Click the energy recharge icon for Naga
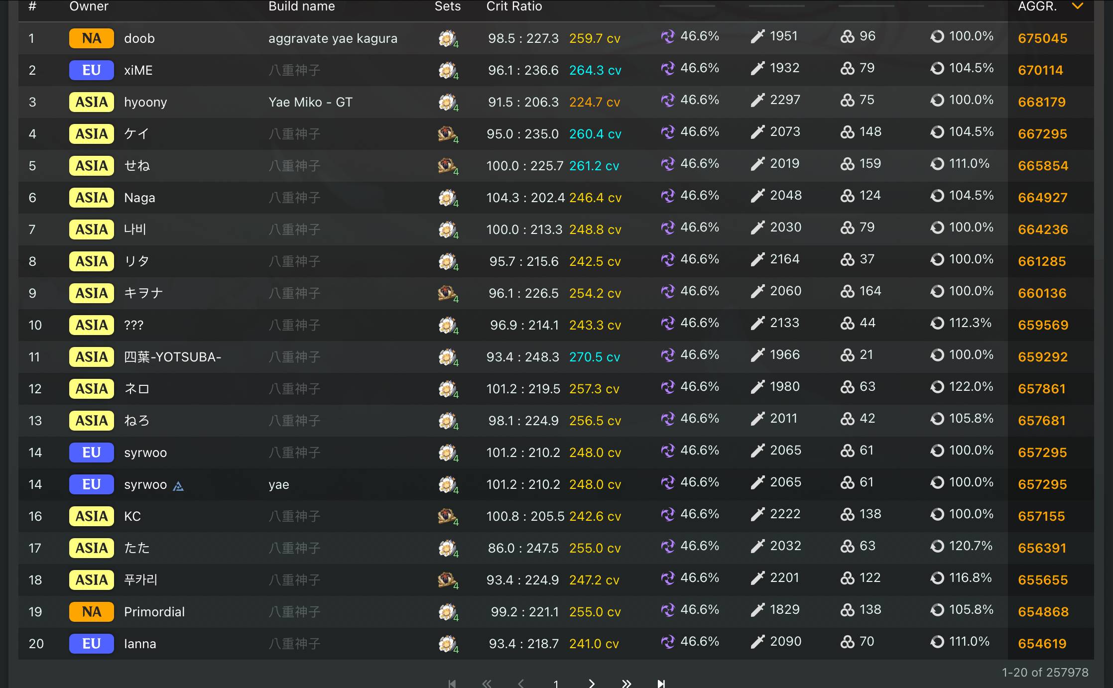The width and height of the screenshot is (1113, 688). [937, 196]
